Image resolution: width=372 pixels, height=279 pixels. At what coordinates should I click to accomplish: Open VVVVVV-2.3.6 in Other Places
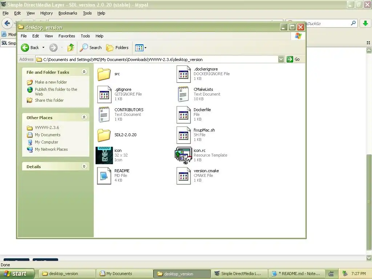pyautogui.click(x=47, y=128)
